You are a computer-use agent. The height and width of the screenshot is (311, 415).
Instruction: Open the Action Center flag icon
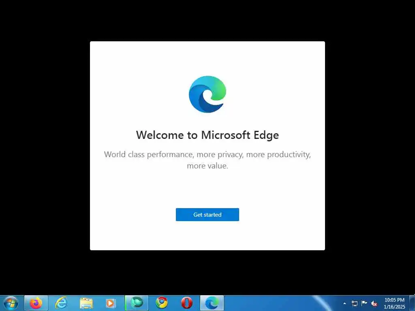pyautogui.click(x=364, y=303)
